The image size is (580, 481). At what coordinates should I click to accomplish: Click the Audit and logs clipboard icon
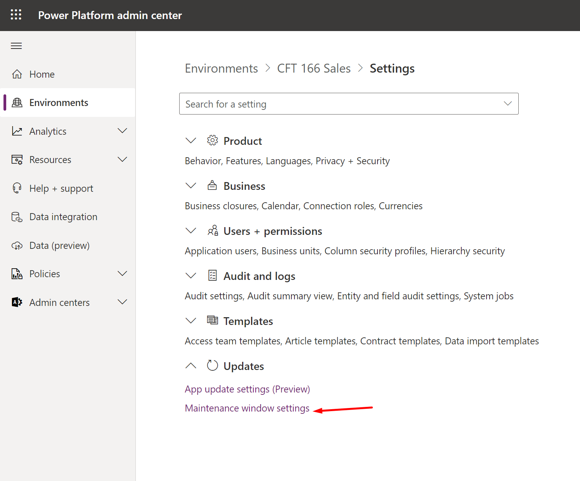[213, 275]
